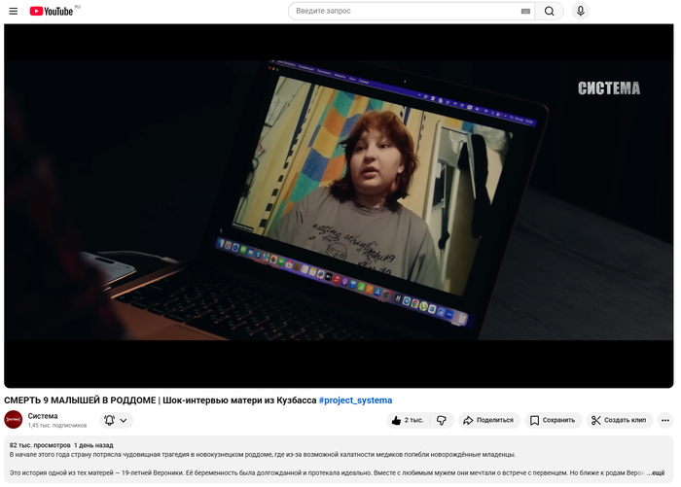Click the magnifier search button
Screen dimensions: 681x487
pyautogui.click(x=550, y=11)
